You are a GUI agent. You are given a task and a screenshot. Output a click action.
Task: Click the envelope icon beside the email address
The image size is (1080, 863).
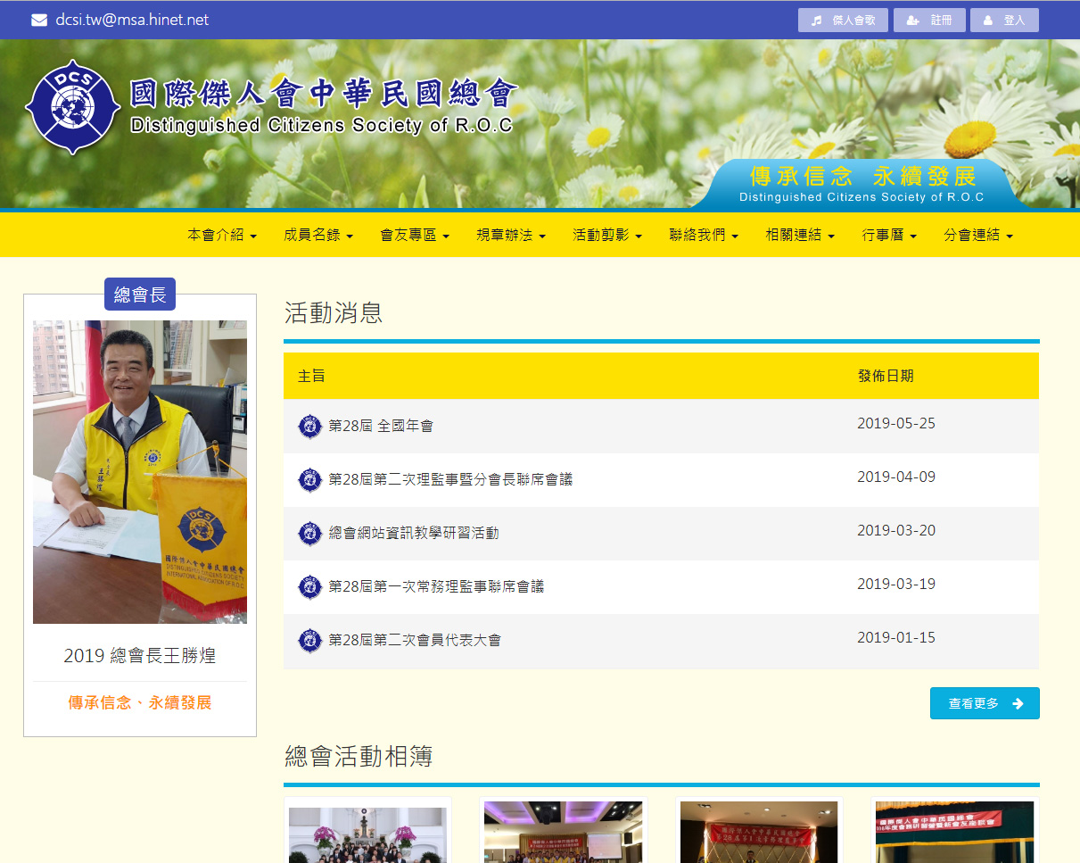[39, 20]
